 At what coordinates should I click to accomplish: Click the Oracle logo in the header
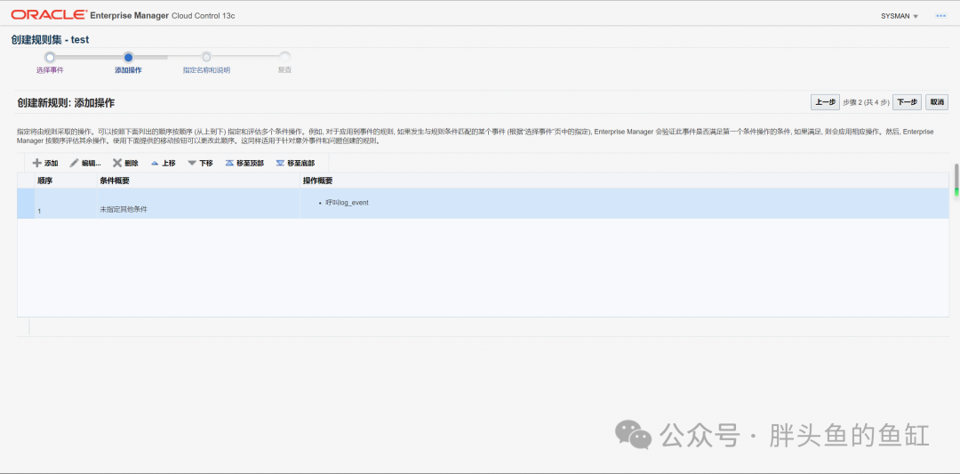click(48, 15)
